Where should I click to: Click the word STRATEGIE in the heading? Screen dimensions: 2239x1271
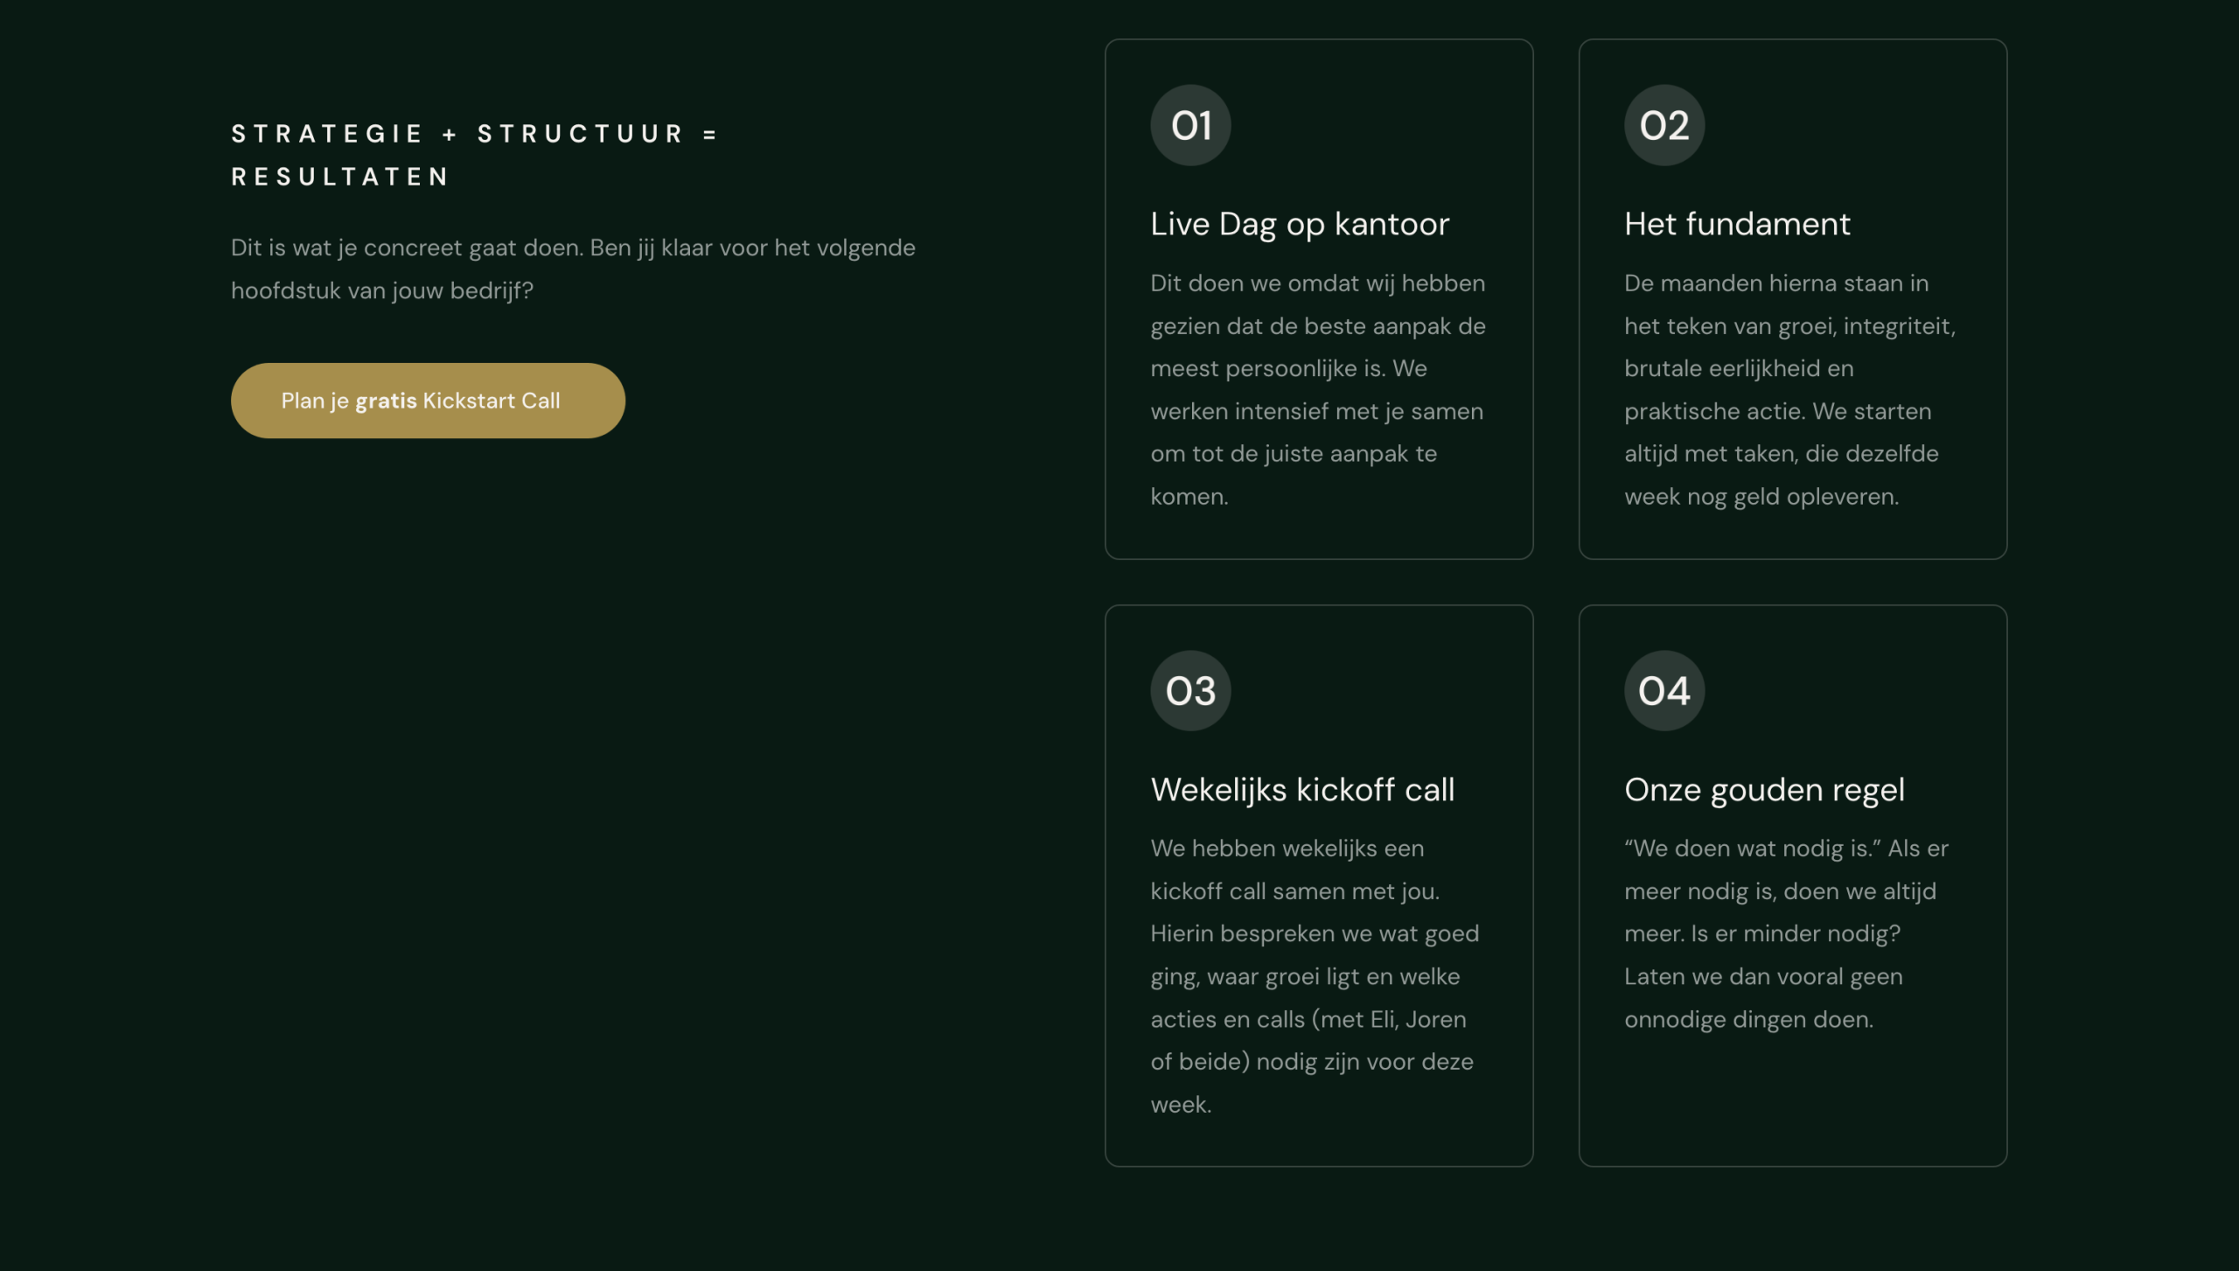(327, 134)
